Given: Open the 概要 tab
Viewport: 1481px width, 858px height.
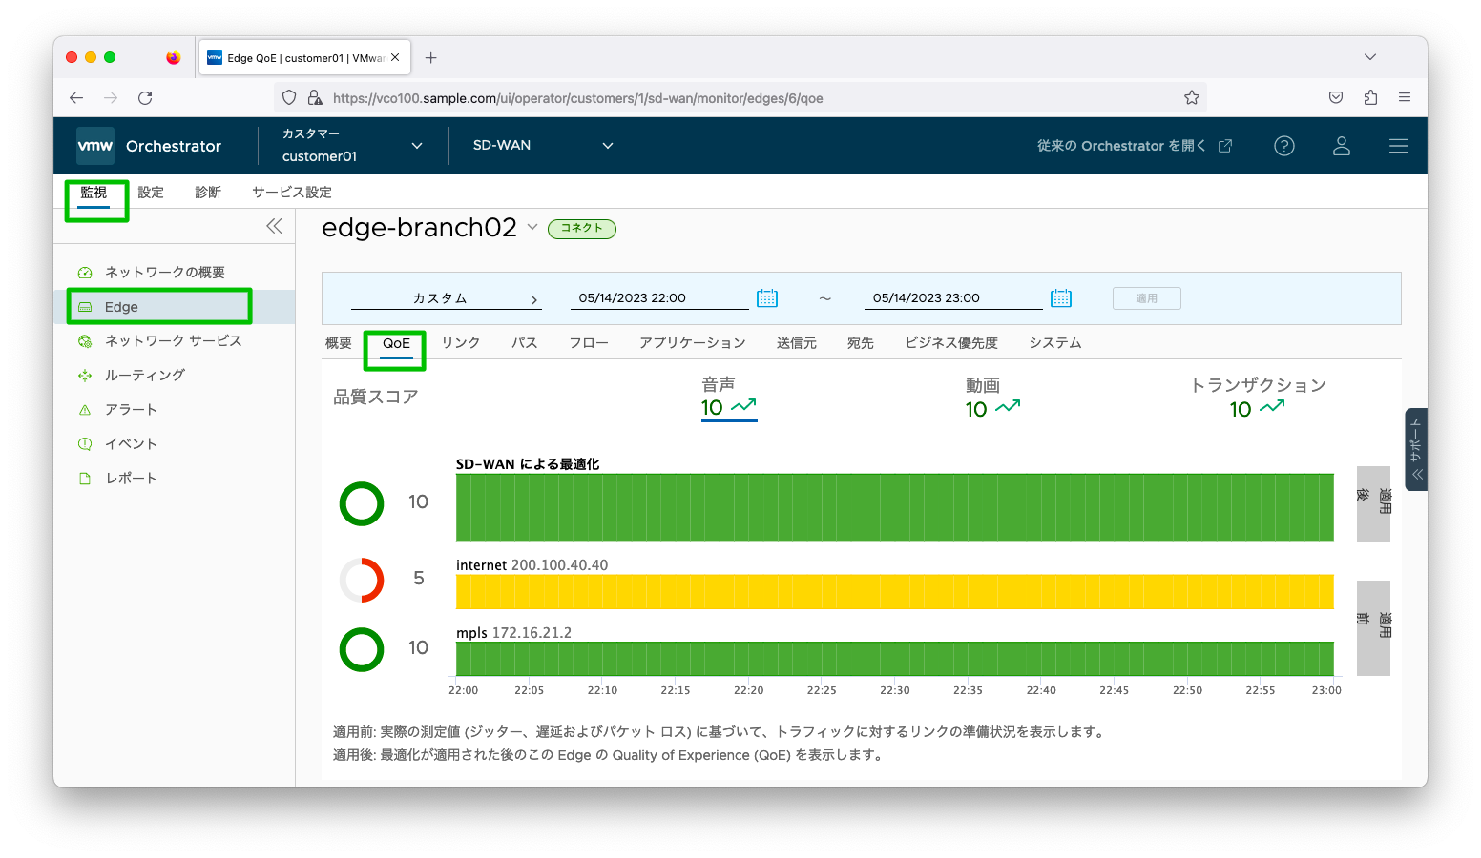Looking at the screenshot, I should click(x=339, y=343).
